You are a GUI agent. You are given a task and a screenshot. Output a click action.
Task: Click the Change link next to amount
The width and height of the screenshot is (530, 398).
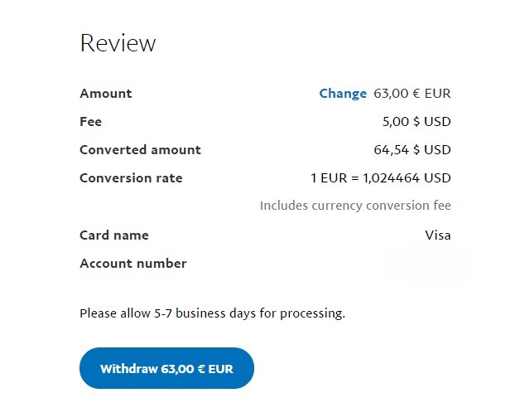[343, 94]
